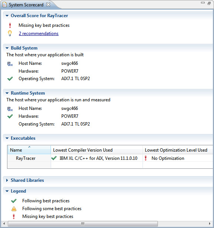Click green checkmark beside Build Operating System

(10, 79)
